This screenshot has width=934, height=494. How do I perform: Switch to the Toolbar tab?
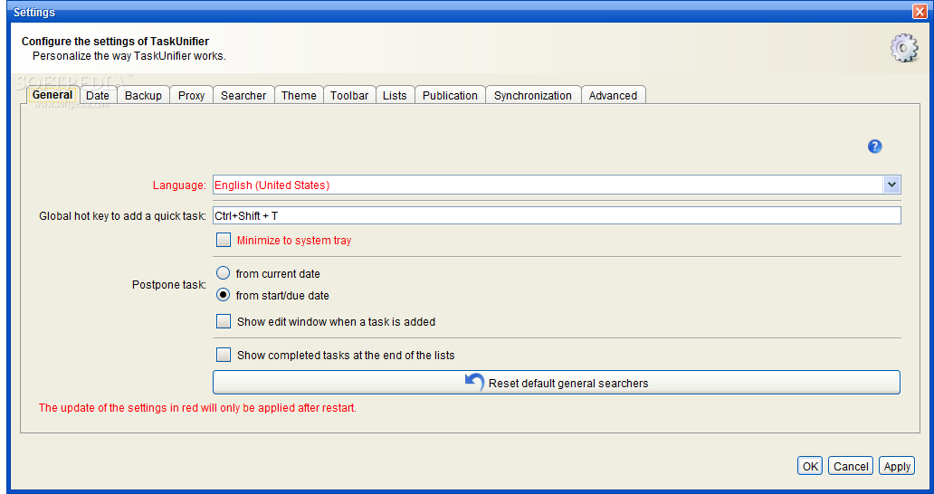(349, 95)
